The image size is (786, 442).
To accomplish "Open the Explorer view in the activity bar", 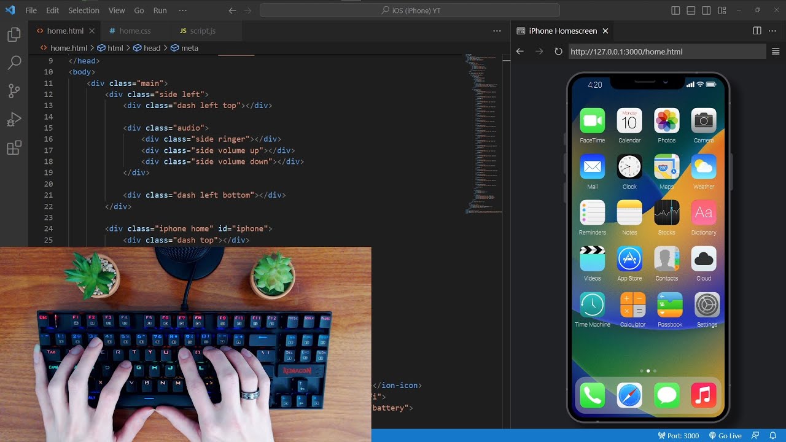I will point(14,34).
